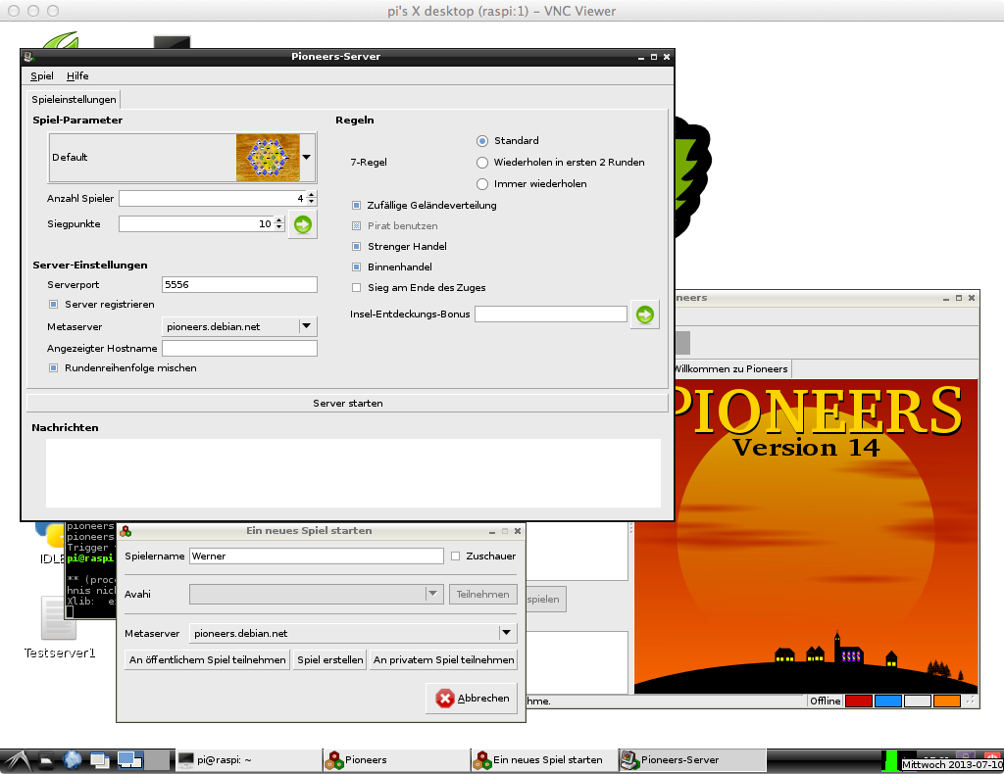Click inside the Nachrichten message area

pos(353,472)
